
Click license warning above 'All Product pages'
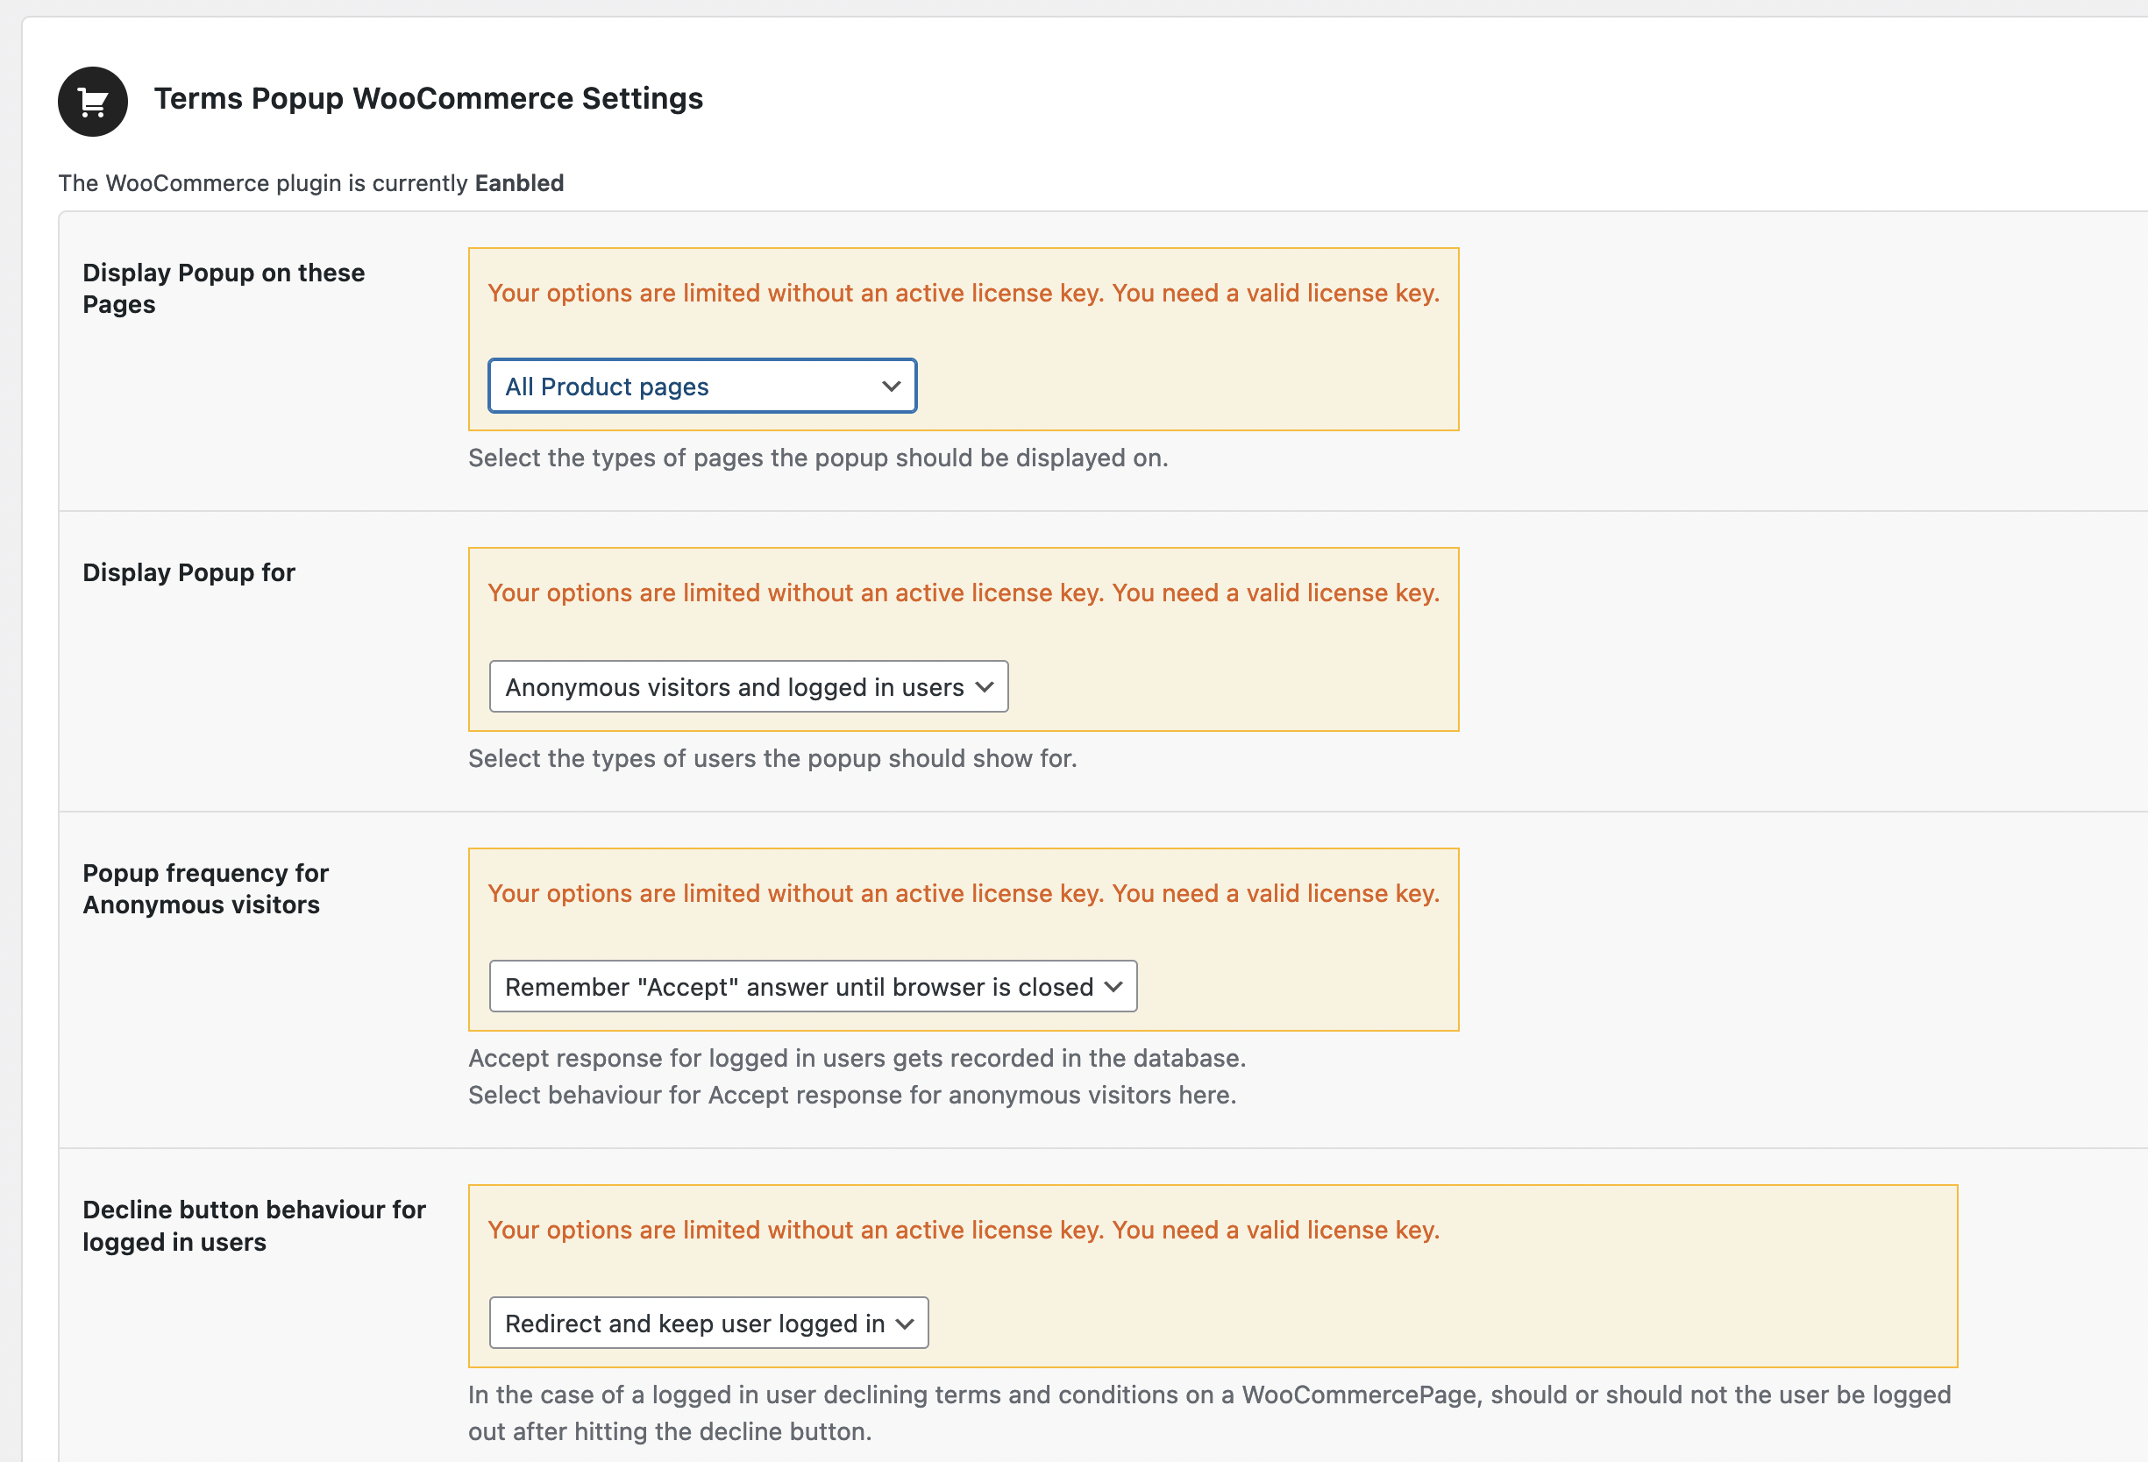964,293
